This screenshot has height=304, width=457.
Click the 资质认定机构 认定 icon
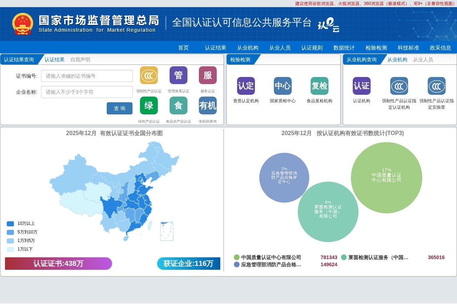tap(246, 86)
